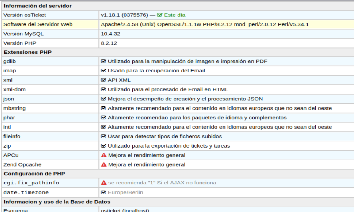The image size is (354, 212).
Task: Click the check icon in the xml-dom row
Action: coord(103,89)
